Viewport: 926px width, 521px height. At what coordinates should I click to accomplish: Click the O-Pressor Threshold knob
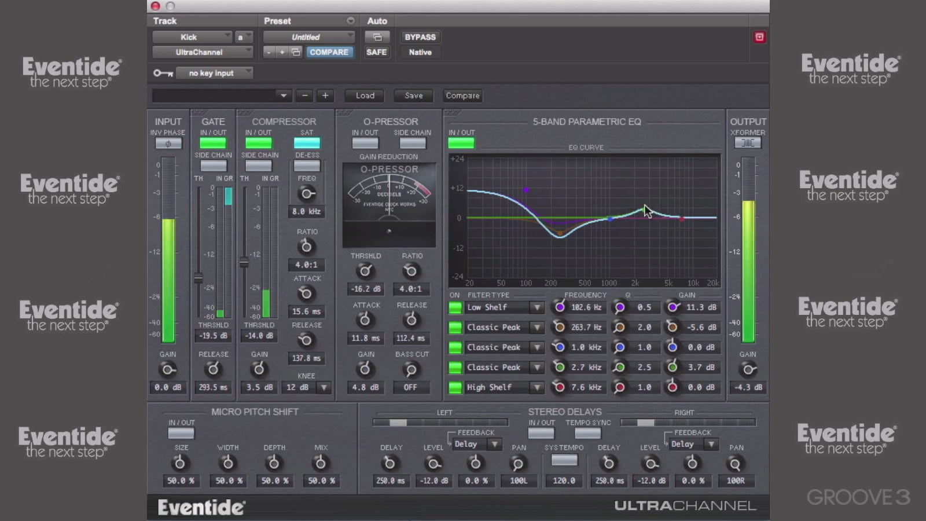coord(365,271)
